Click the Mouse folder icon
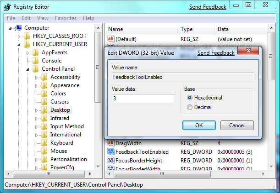Image resolution: width=280 pixels, height=193 pixels. tap(44, 151)
